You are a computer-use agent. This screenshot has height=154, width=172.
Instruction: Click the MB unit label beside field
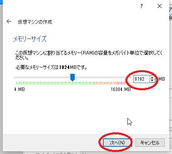[x=162, y=79]
